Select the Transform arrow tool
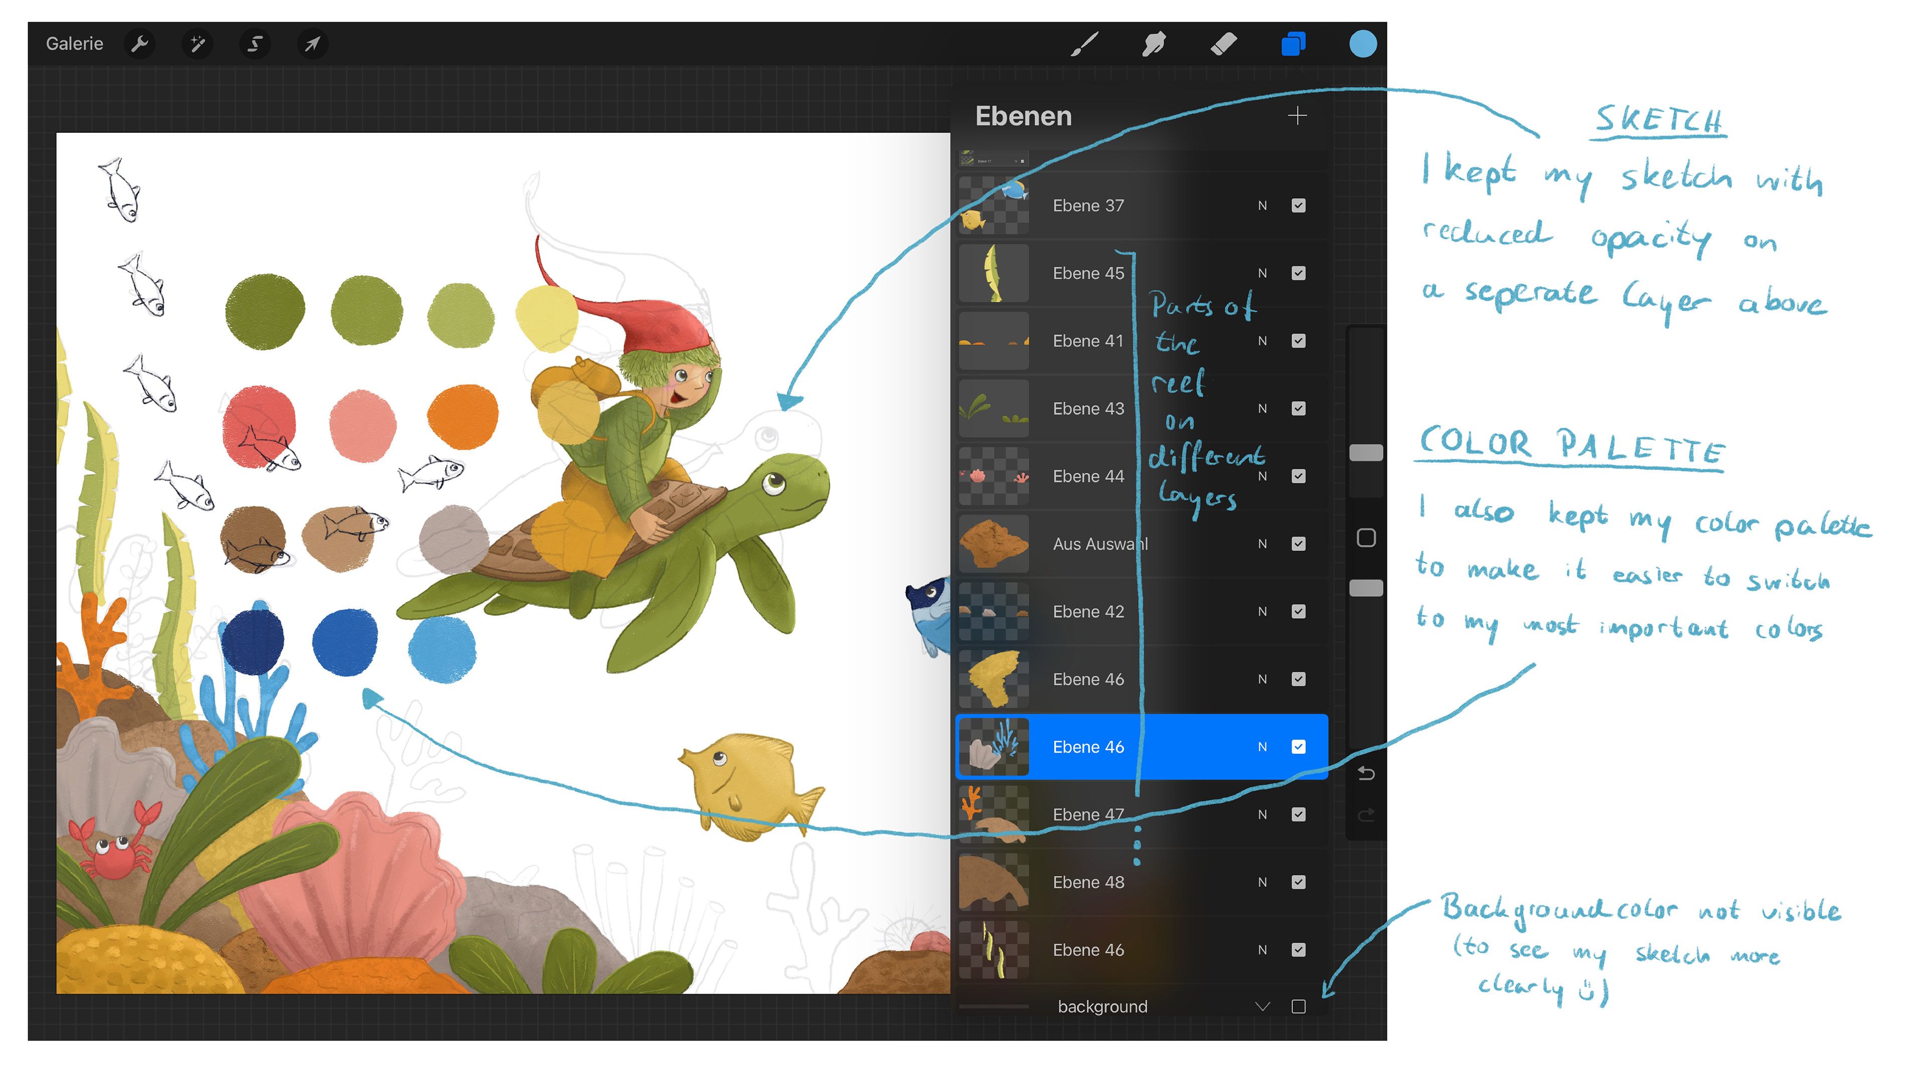Viewport: 1906px width, 1072px height. point(312,44)
